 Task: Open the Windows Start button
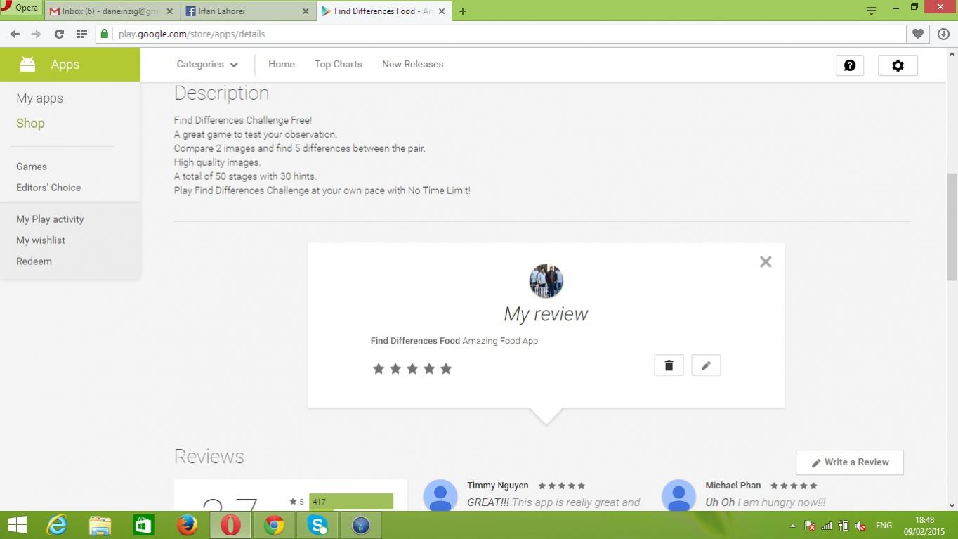[x=17, y=525]
